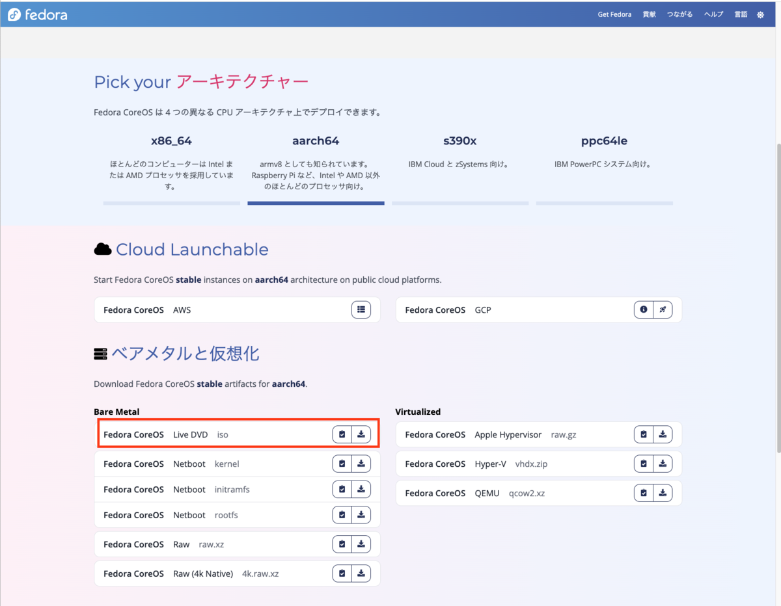Select the ppc64le architecture tab

point(605,168)
